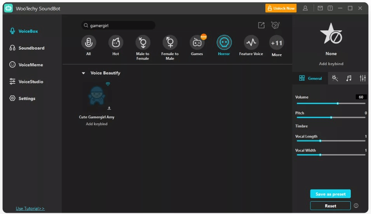The height and width of the screenshot is (214, 371).
Task: Click the voice search field
Action: 120,26
